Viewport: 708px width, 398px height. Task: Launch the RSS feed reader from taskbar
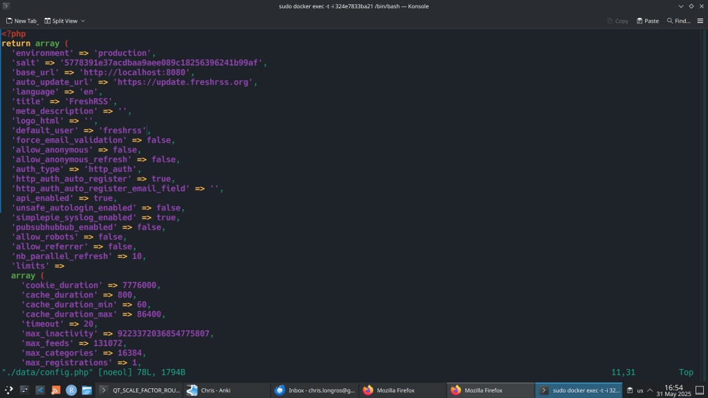coord(56,390)
